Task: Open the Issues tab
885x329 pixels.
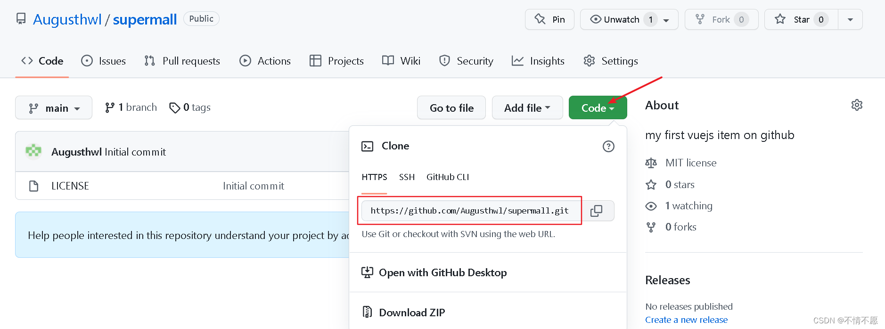Action: (x=103, y=61)
